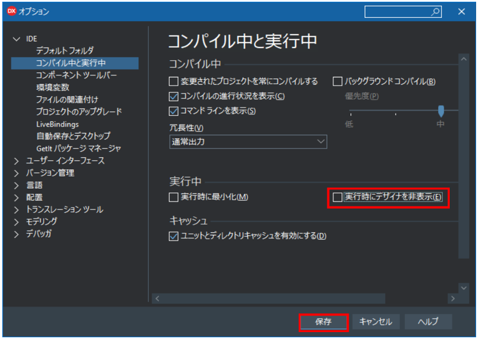
Task: Expand the デバッガ section
Action: pyautogui.click(x=17, y=233)
